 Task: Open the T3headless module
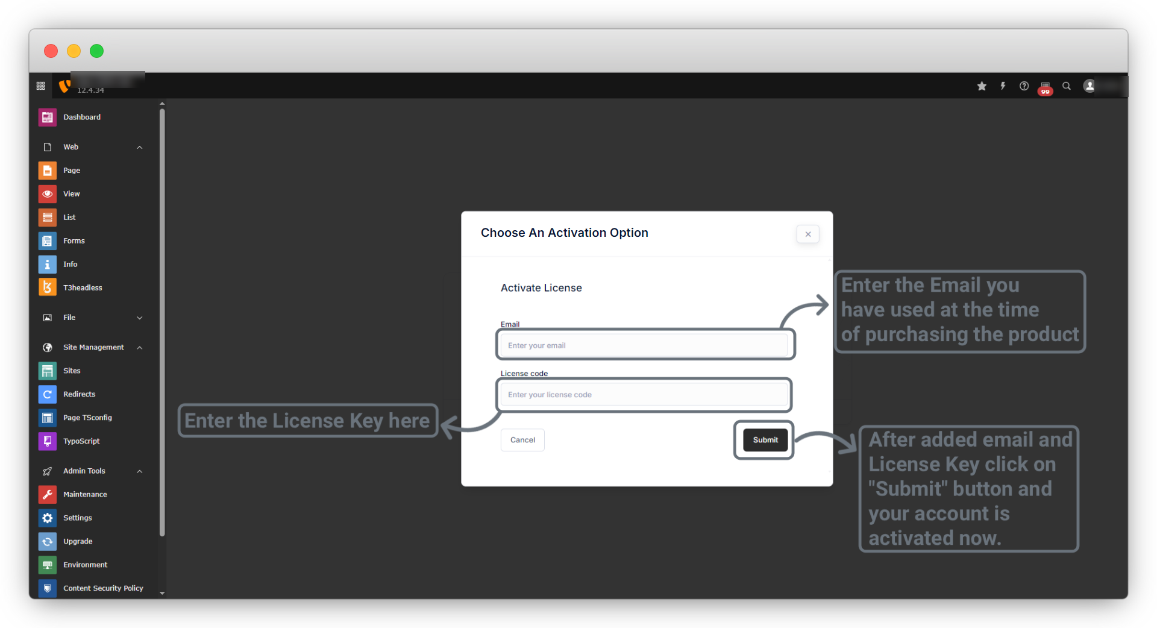click(x=83, y=287)
